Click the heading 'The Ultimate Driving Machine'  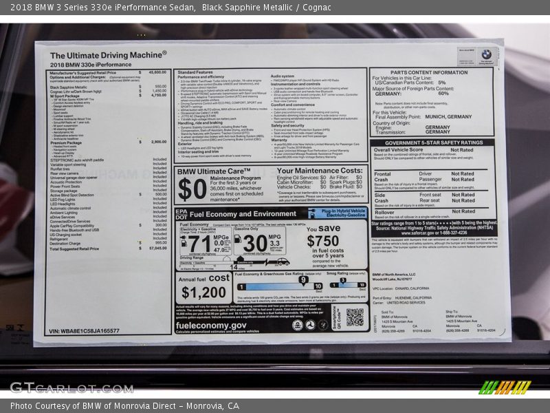pyautogui.click(x=108, y=55)
